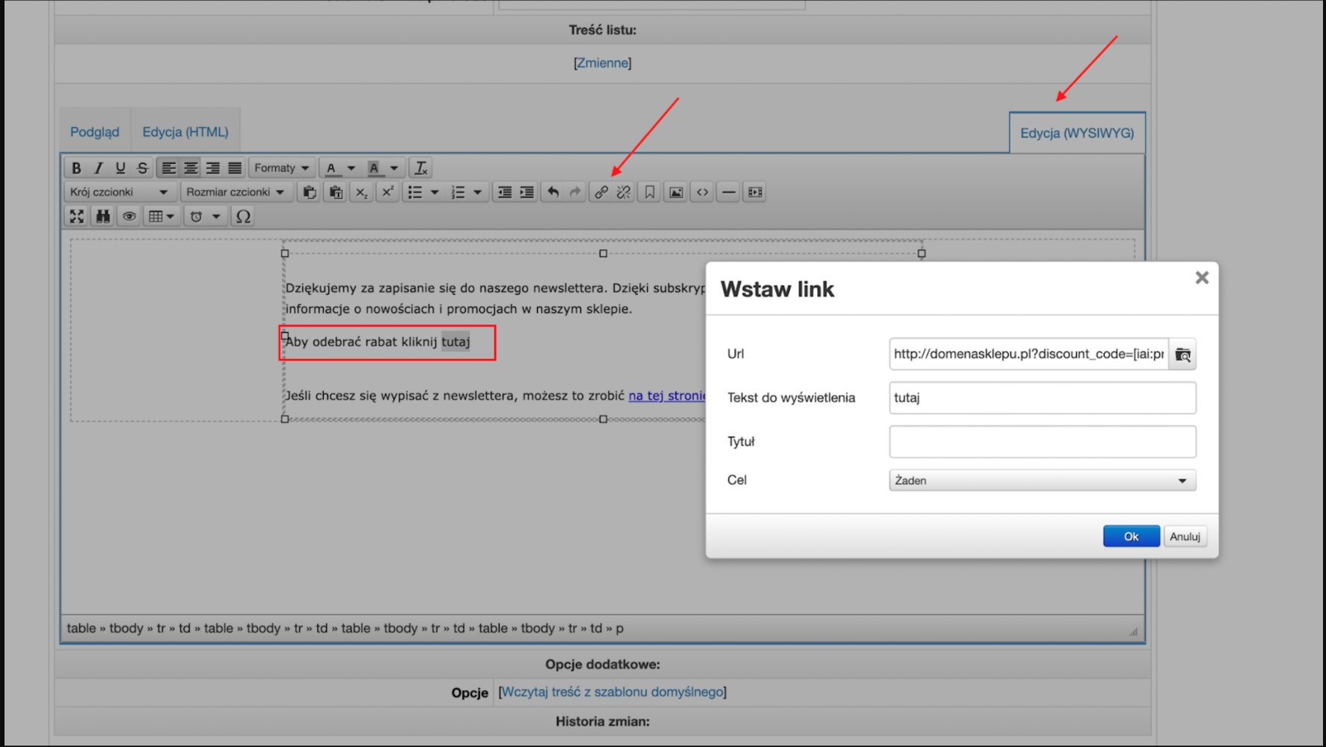Switch to Edycja (HTML) tab

point(185,132)
